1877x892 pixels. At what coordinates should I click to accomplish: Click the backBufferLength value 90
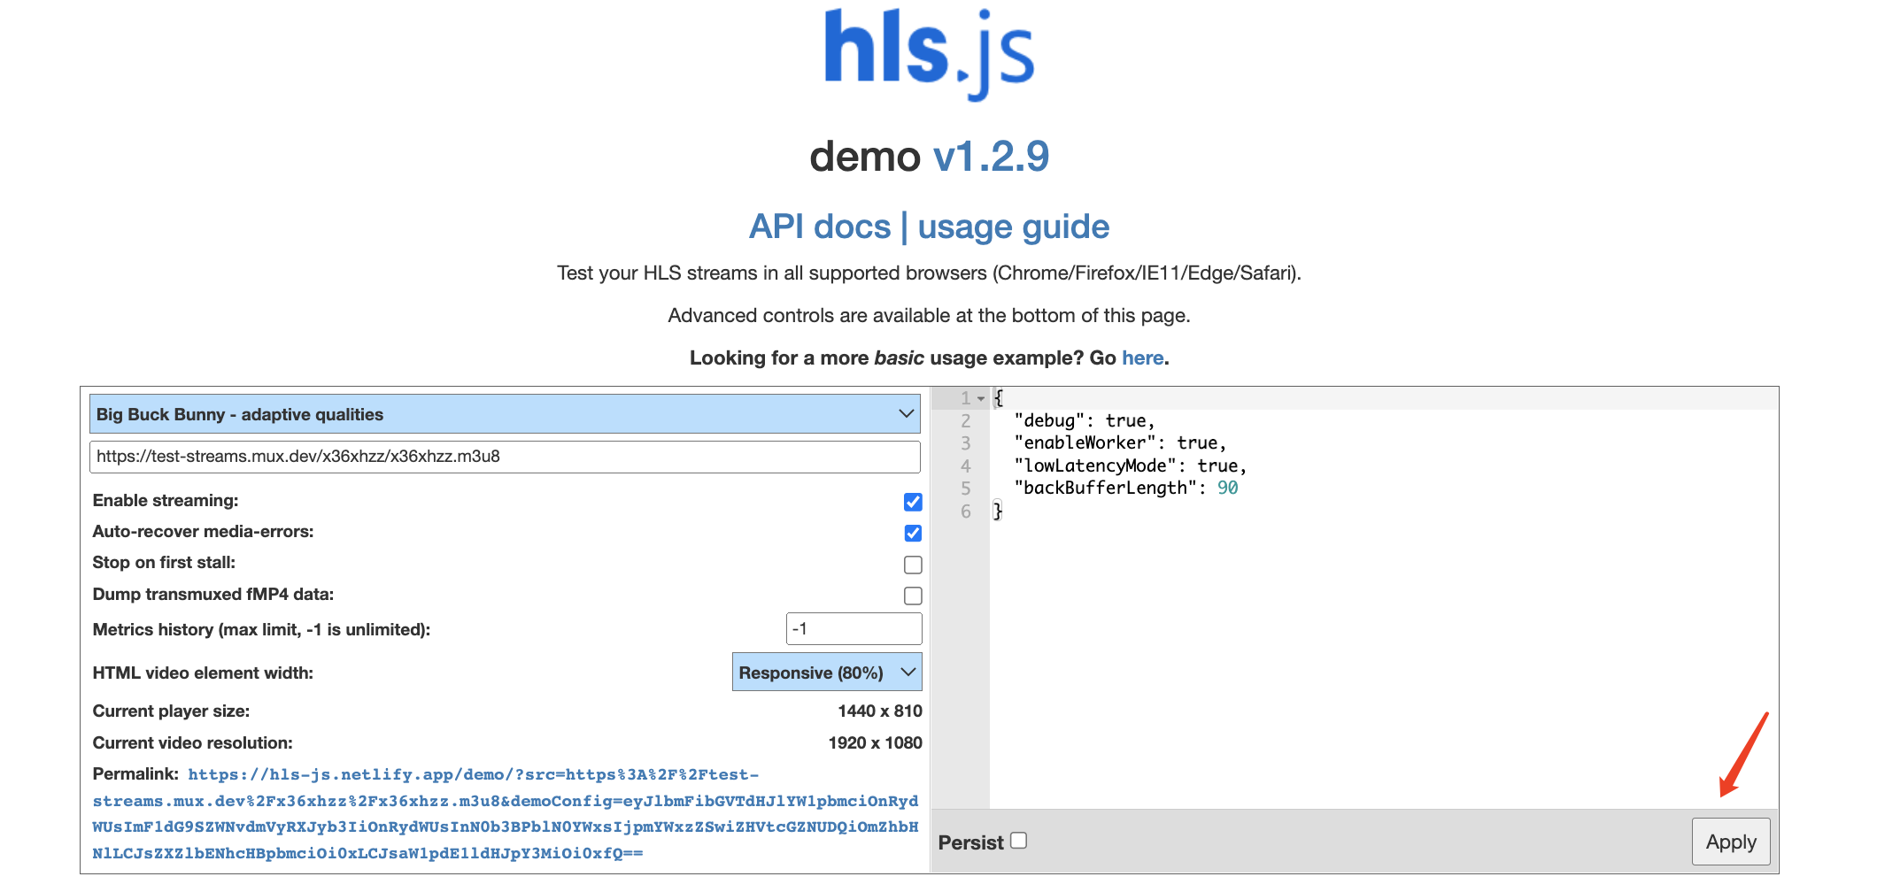pos(1227,488)
